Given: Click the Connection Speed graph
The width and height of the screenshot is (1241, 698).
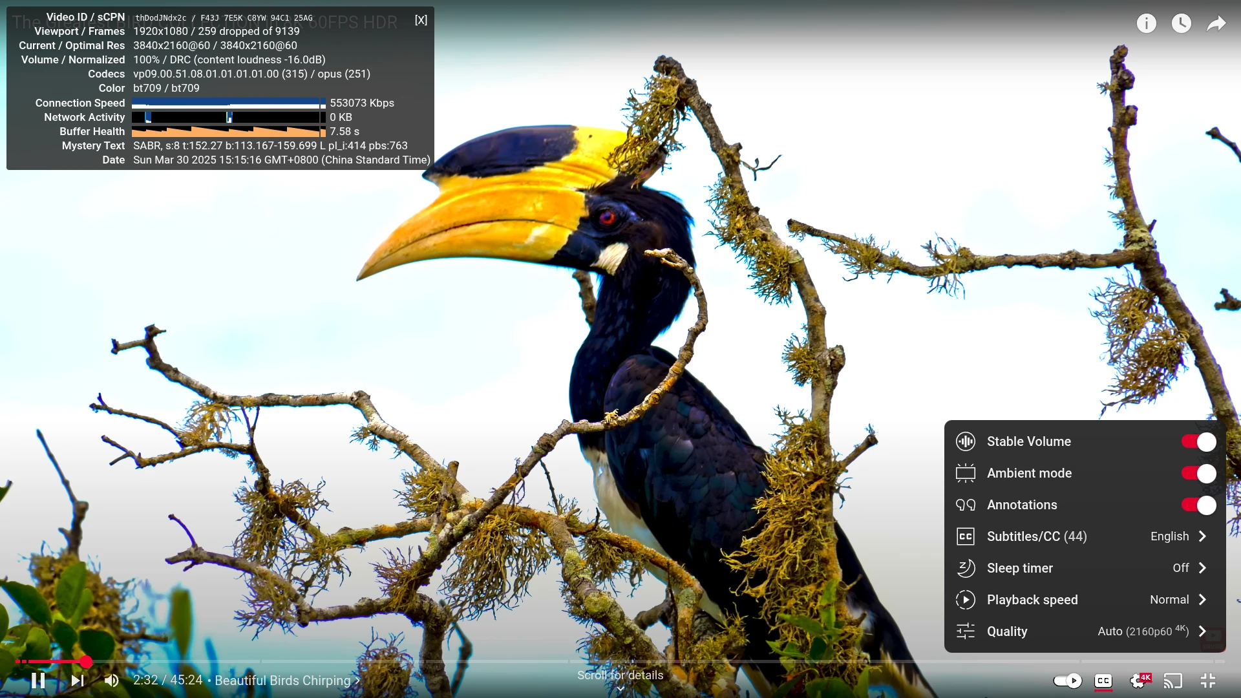Looking at the screenshot, I should 229,103.
